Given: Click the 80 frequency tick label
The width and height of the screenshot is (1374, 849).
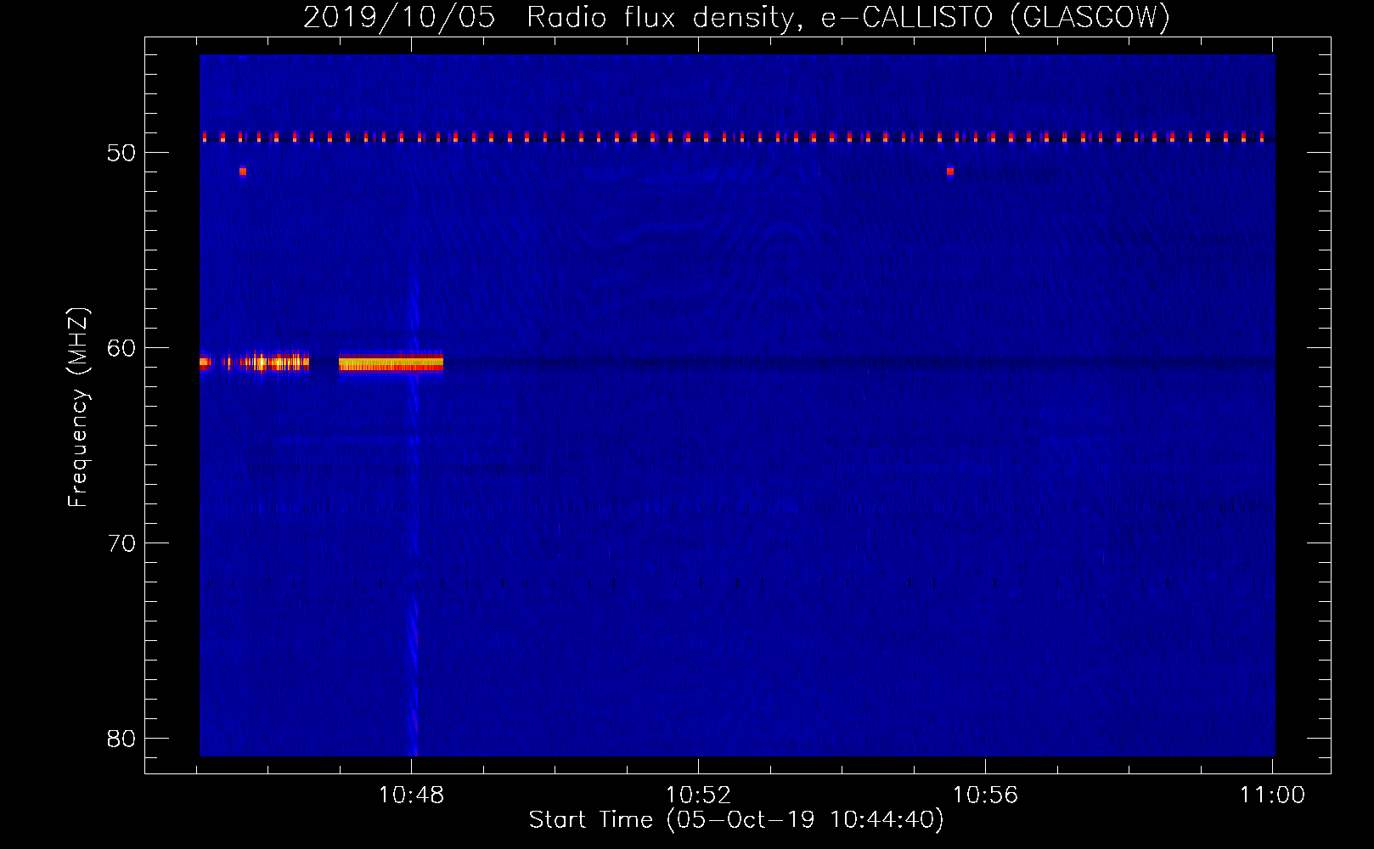Looking at the screenshot, I should (x=121, y=739).
